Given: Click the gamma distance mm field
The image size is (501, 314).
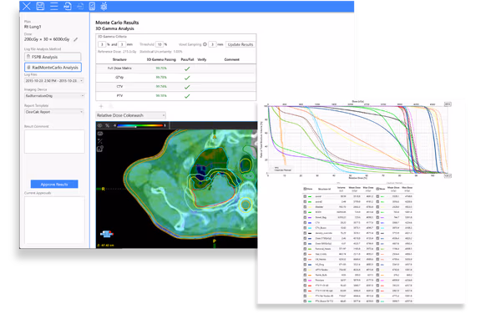Looking at the screenshot, I should (x=122, y=44).
